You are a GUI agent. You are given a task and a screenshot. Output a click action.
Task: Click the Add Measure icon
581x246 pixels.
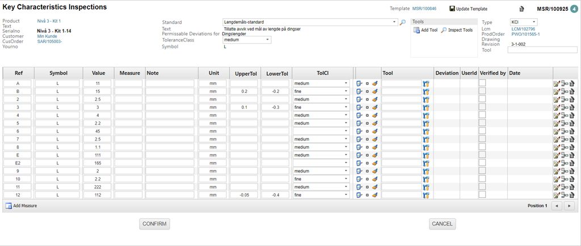9,206
